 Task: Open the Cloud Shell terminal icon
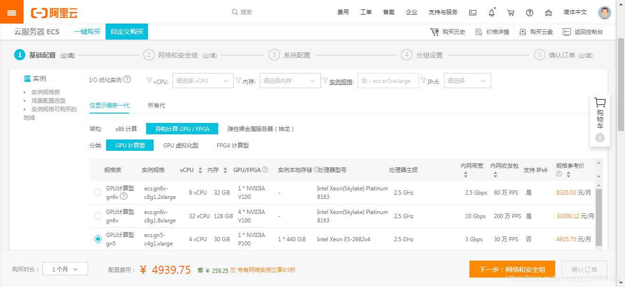(473, 13)
